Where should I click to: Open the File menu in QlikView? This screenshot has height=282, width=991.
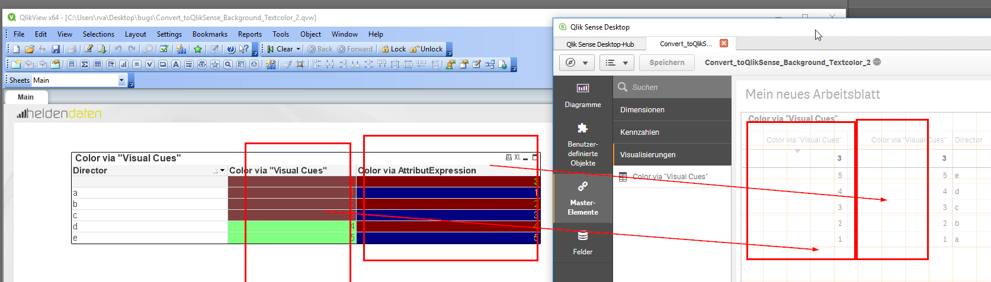tap(19, 34)
